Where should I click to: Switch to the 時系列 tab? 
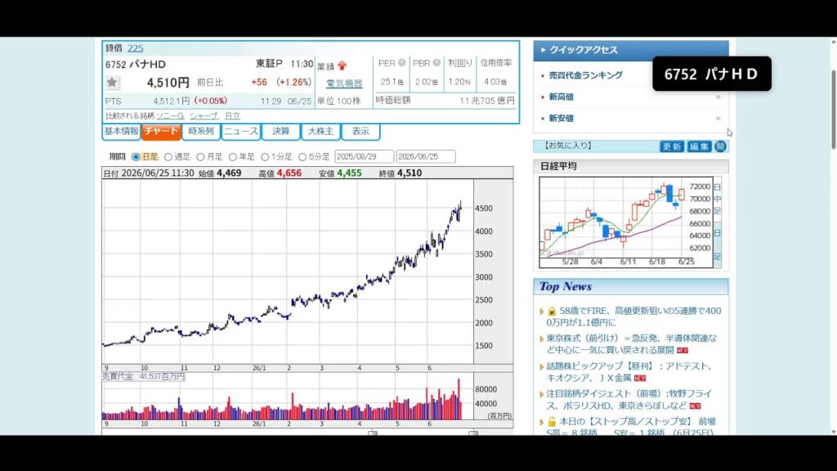tap(201, 132)
